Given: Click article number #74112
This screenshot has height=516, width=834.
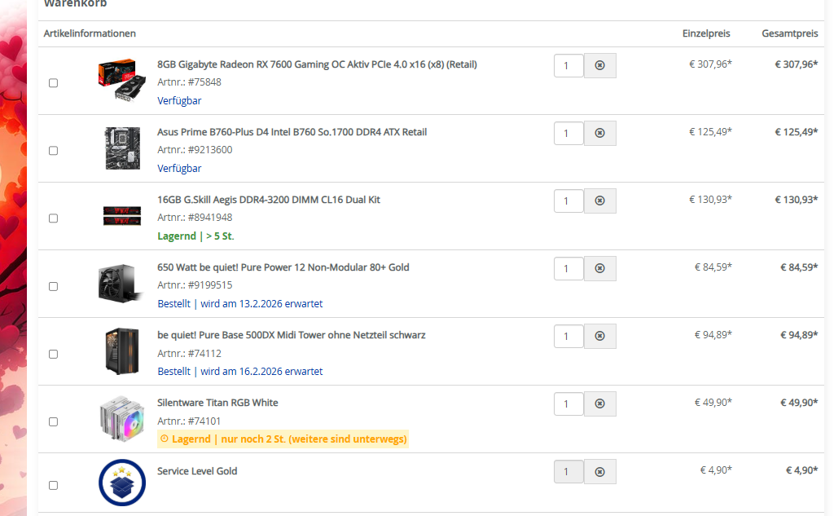Looking at the screenshot, I should tap(204, 353).
